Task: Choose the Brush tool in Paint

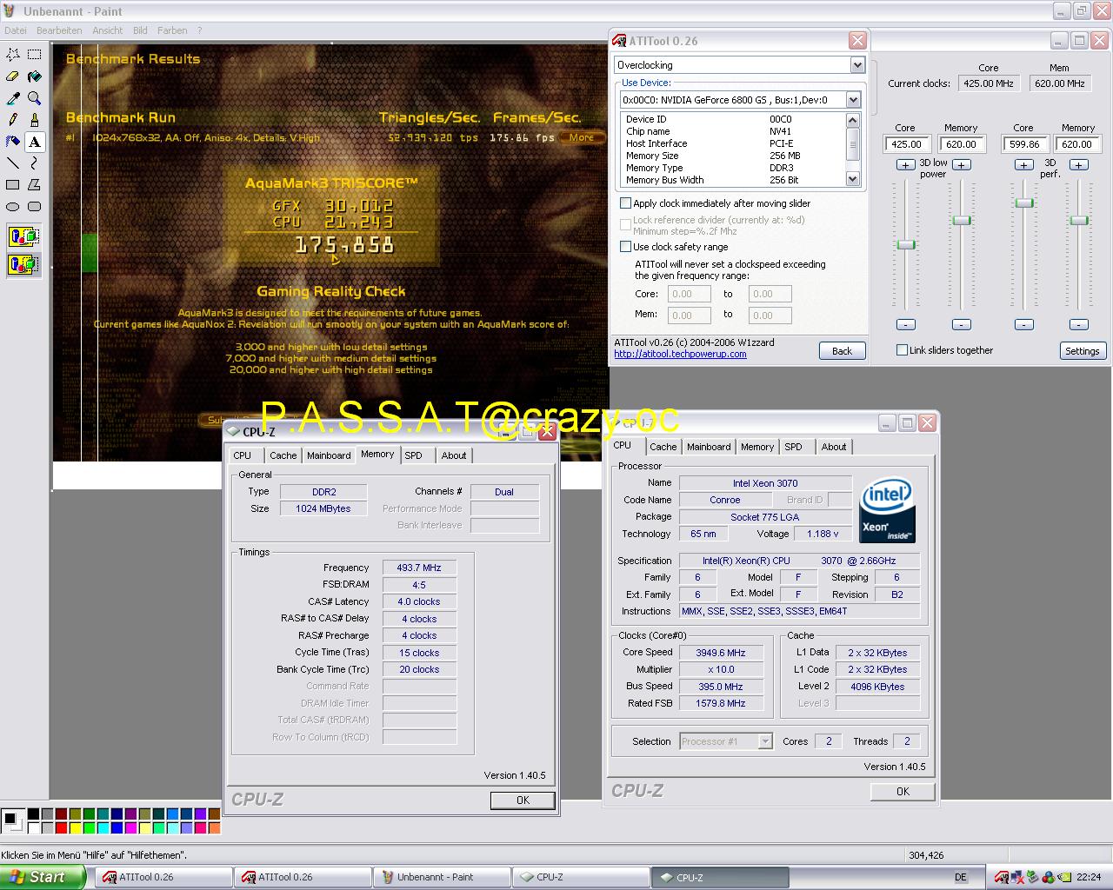Action: pos(35,120)
